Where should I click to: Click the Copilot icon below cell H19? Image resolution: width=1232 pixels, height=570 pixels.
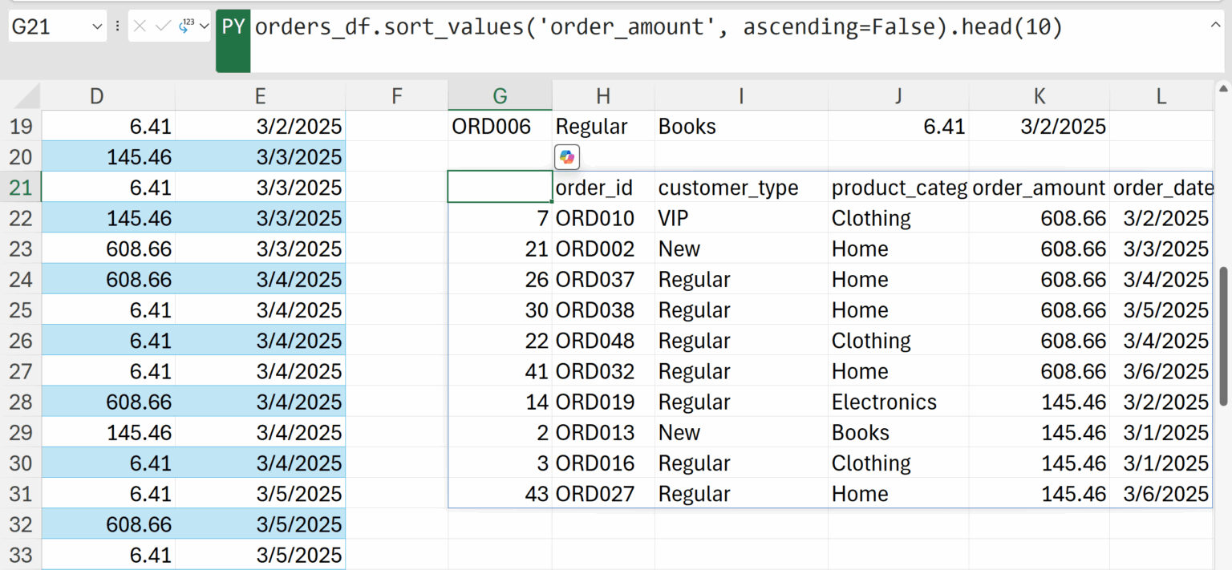click(x=567, y=157)
